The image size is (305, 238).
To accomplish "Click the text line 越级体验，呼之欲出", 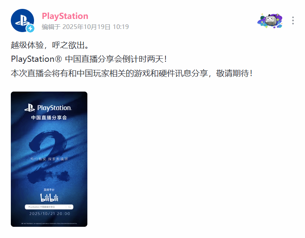I will click(x=50, y=45).
